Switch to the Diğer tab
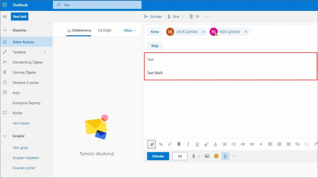This screenshot has width=318, height=178. [x=105, y=30]
